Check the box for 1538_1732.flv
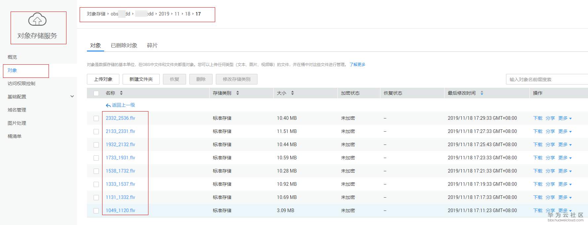This screenshot has width=588, height=225. 96,171
